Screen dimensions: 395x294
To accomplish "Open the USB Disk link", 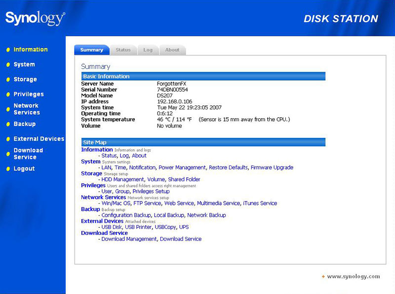I will click(x=112, y=227).
